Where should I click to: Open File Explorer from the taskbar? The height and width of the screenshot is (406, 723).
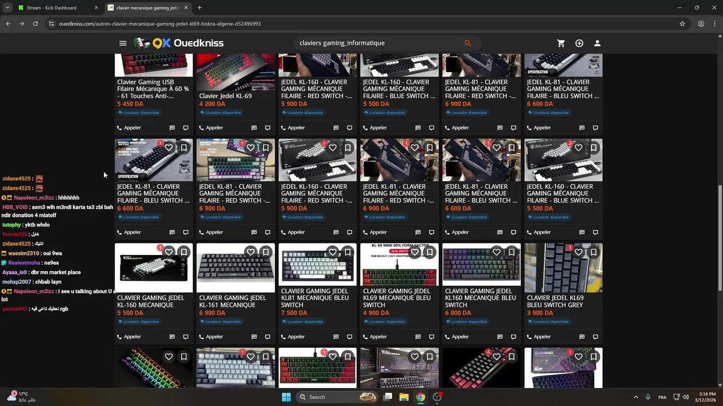pos(404,397)
